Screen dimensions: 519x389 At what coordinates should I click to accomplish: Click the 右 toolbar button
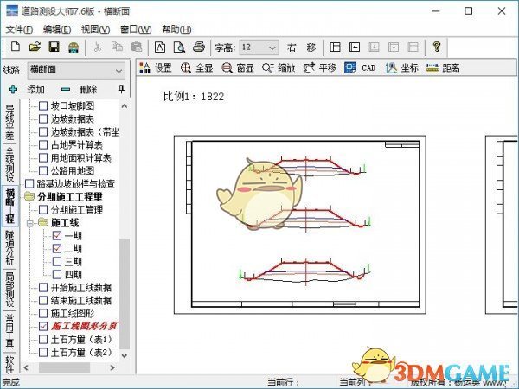click(x=292, y=48)
